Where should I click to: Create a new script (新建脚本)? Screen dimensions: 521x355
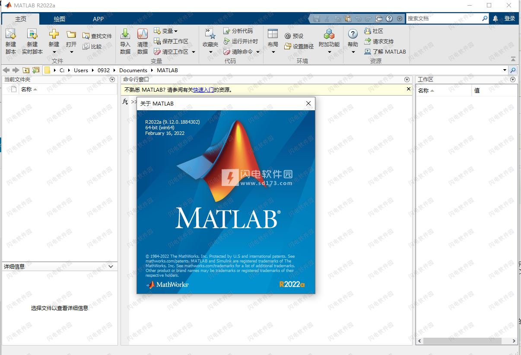coord(11,42)
